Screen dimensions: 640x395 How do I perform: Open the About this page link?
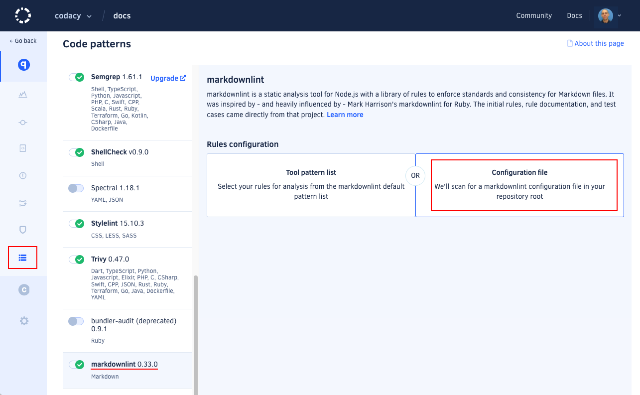(x=599, y=43)
